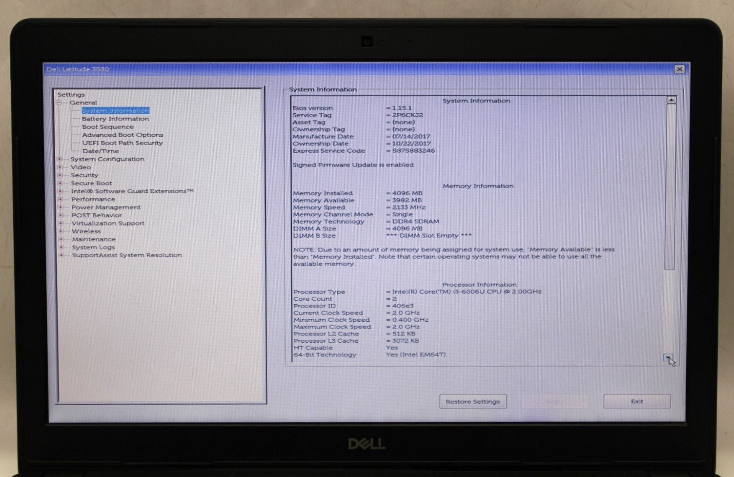
Task: Expand the Performance node
Action: point(60,199)
